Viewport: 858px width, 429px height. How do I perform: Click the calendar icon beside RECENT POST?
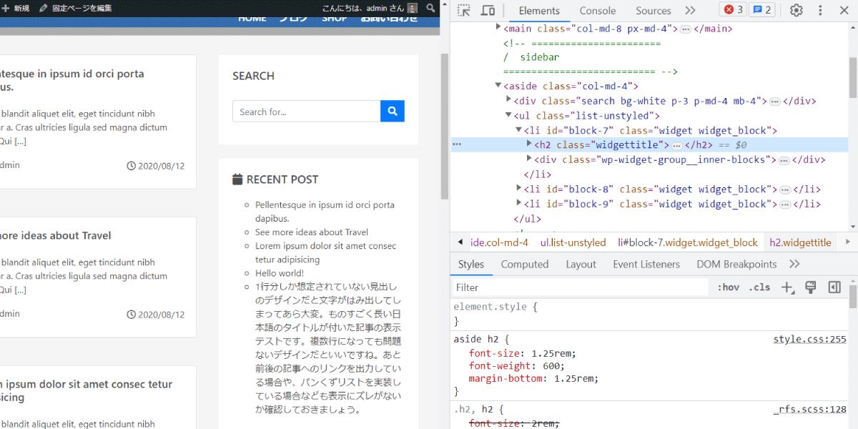point(237,179)
